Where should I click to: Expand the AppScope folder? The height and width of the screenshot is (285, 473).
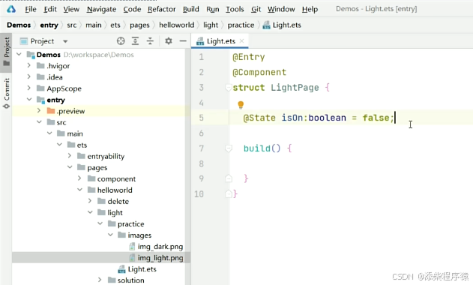[29, 88]
